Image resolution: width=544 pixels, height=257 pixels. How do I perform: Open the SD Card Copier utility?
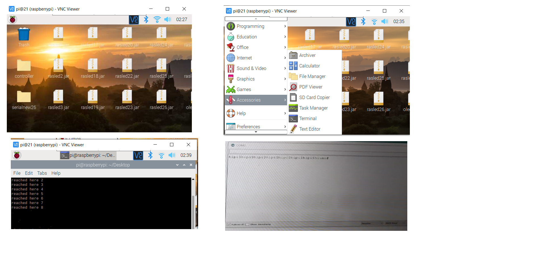[314, 97]
